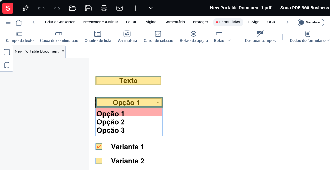Select the Formulários tab
This screenshot has width=330, height=170.
coord(228,22)
